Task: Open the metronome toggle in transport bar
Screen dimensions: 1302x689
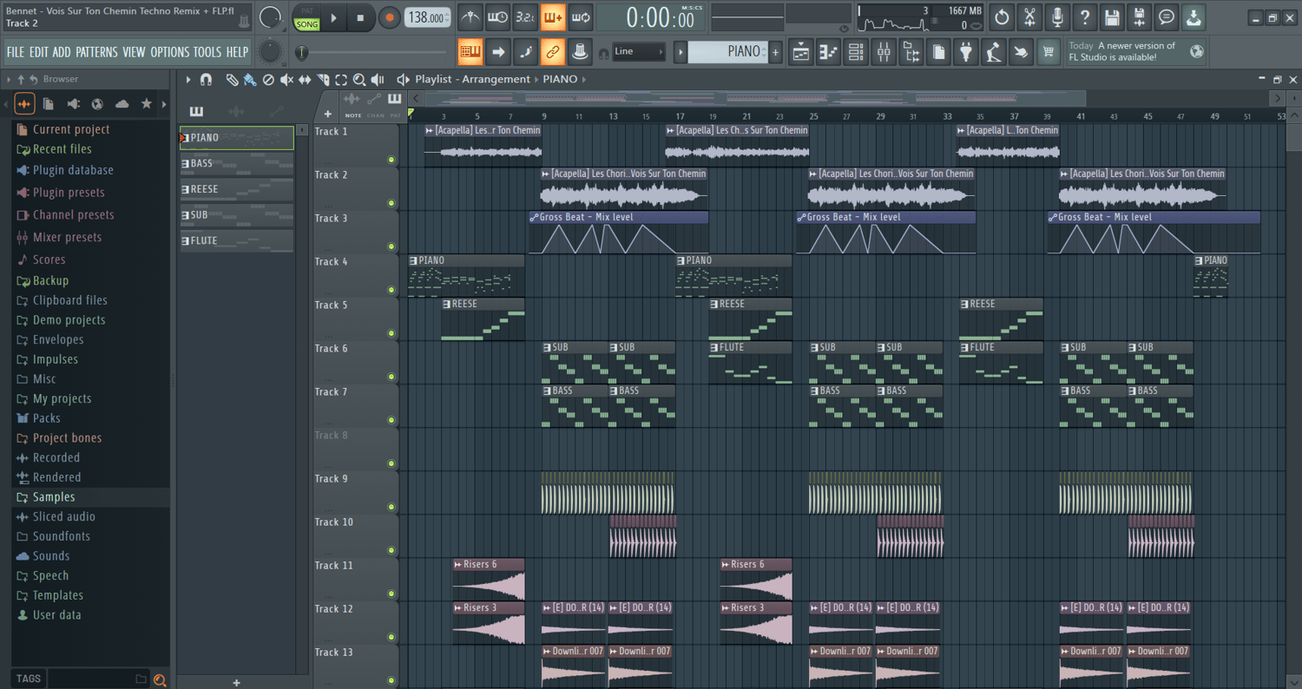Action: coord(470,16)
